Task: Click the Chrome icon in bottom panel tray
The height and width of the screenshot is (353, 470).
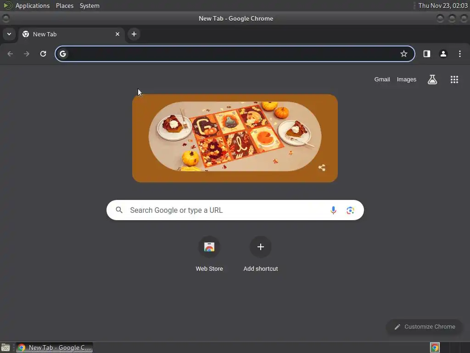Action: tap(435, 347)
